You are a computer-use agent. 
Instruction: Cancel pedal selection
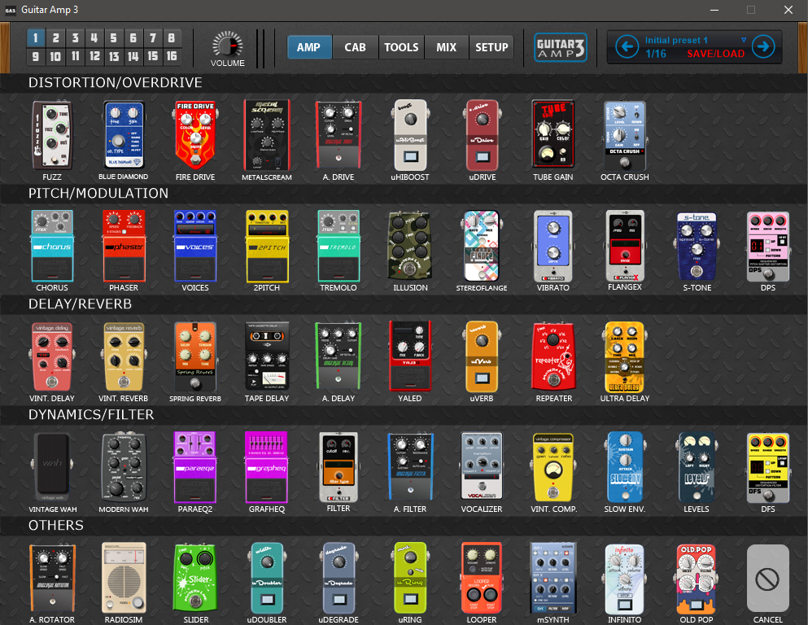(x=768, y=578)
